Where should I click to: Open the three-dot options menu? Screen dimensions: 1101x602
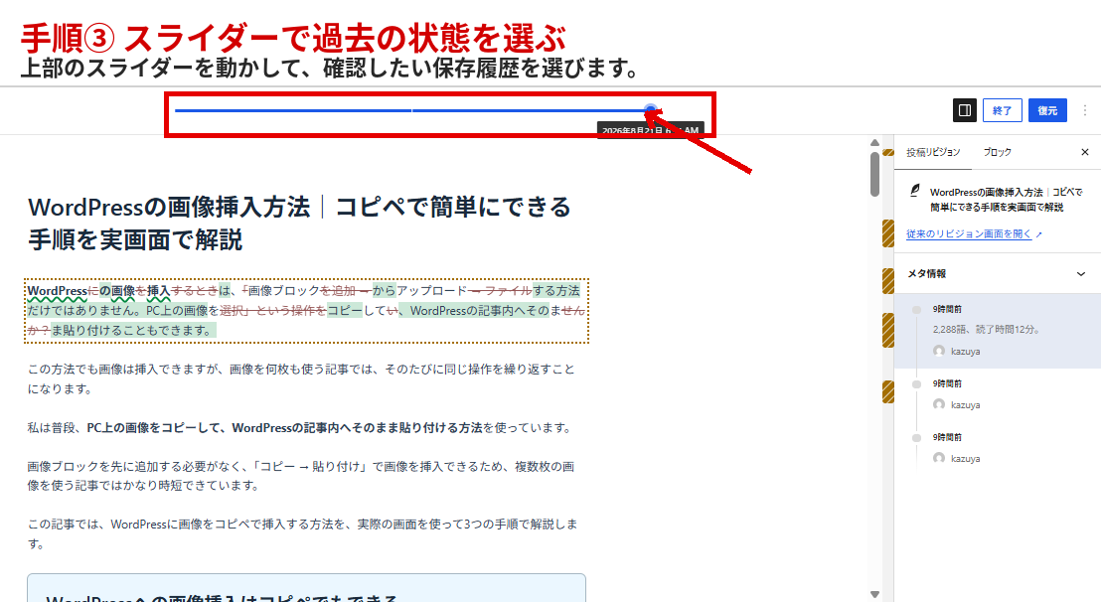tap(1084, 110)
